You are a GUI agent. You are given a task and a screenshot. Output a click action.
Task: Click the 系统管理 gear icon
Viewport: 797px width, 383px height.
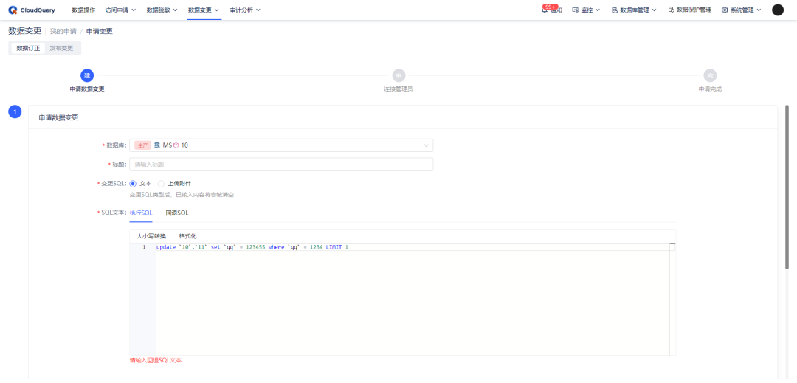[x=725, y=10]
